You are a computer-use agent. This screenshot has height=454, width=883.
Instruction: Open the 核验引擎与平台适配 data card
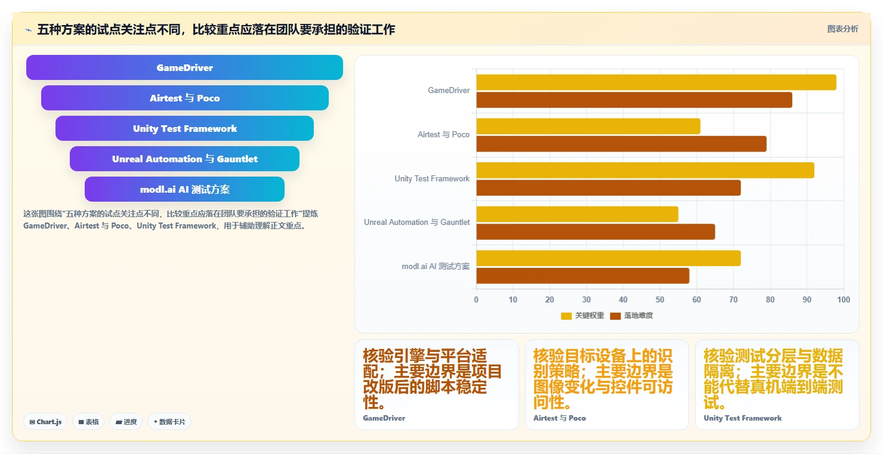click(437, 385)
